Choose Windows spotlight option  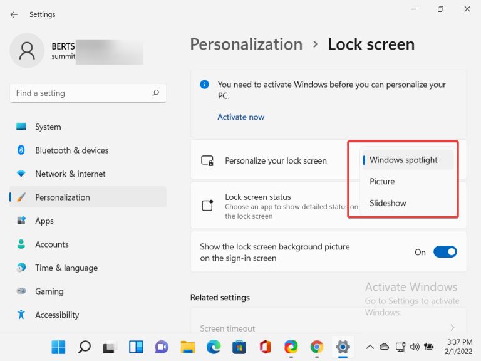click(408, 160)
